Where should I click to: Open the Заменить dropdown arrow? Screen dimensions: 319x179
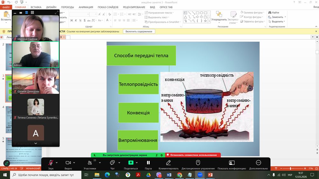pos(285,17)
